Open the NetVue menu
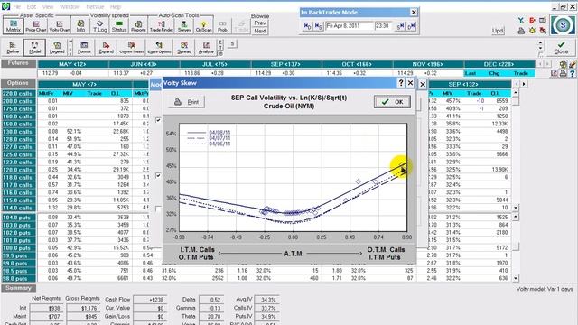 [x=95, y=6]
